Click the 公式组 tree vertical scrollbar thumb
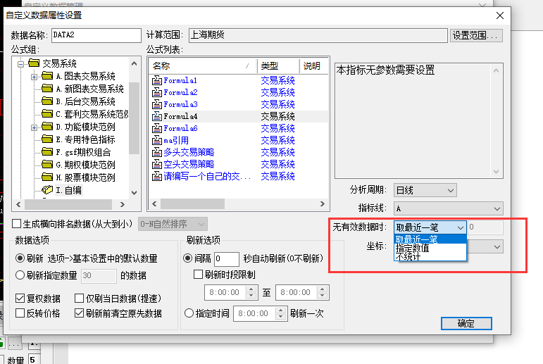The height and width of the screenshot is (364, 543). click(x=134, y=118)
